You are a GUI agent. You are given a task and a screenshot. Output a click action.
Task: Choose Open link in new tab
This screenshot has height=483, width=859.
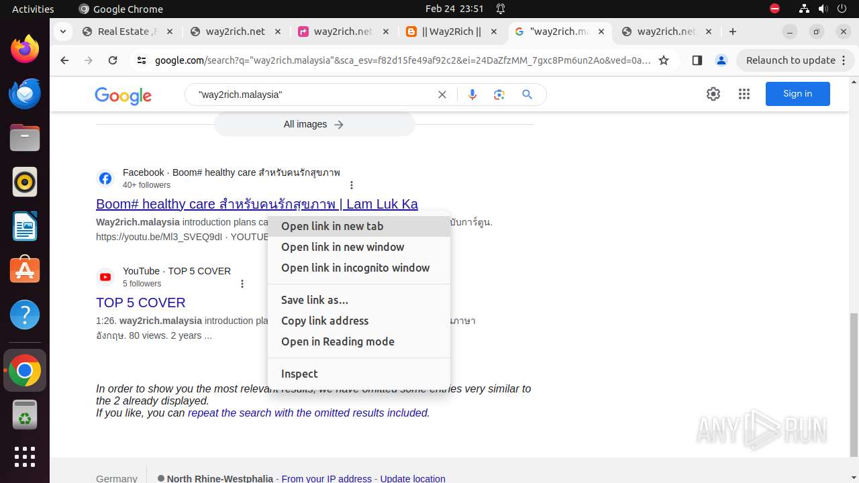pyautogui.click(x=359, y=226)
